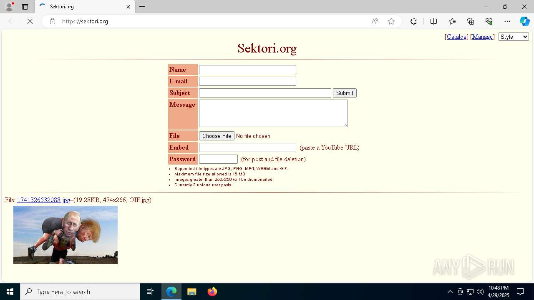534x300 pixels.
Task: Open the Collections icon
Action: point(471,21)
